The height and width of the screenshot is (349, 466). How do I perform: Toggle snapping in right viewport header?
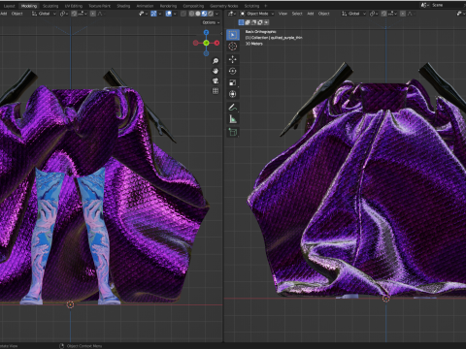pos(383,14)
